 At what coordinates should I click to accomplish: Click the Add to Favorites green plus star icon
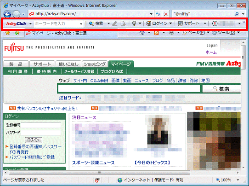click(x=17, y=33)
